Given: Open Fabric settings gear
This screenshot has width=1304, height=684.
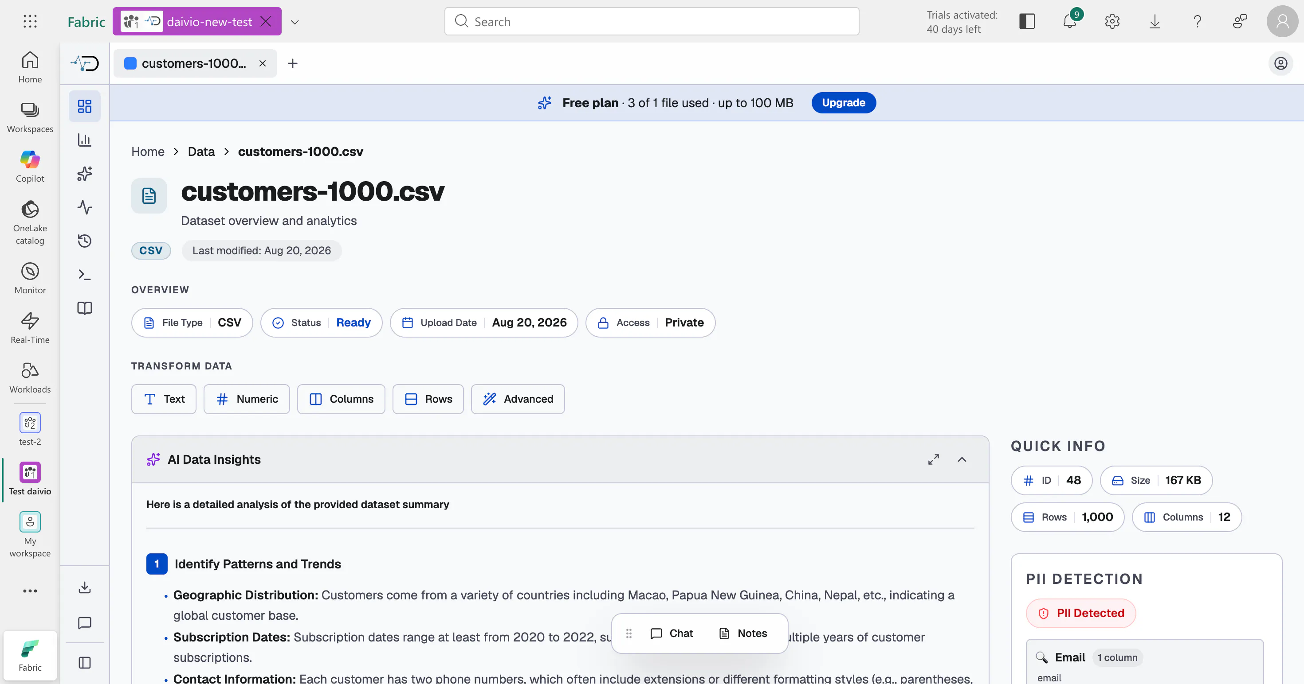Looking at the screenshot, I should coord(1112,21).
